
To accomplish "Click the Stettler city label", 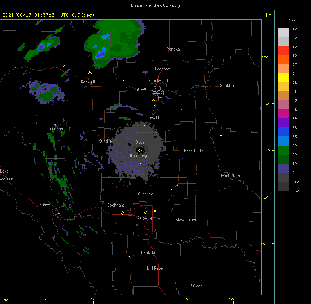I will pos(229,86).
